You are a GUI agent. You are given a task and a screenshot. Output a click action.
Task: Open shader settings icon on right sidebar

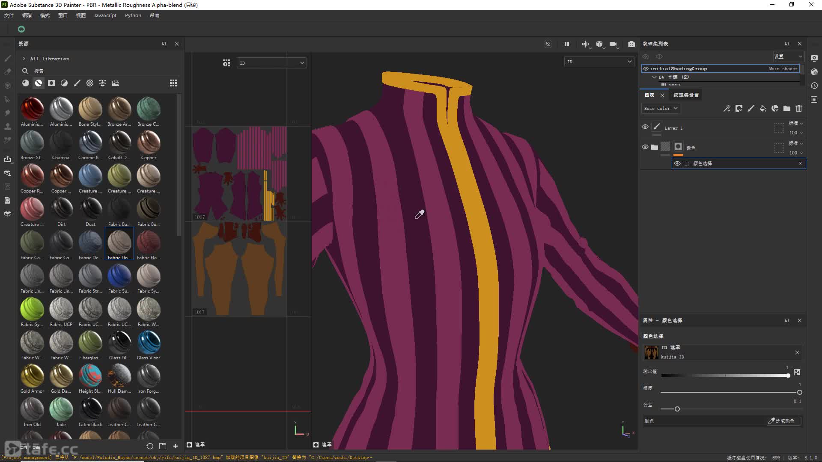coord(814,72)
